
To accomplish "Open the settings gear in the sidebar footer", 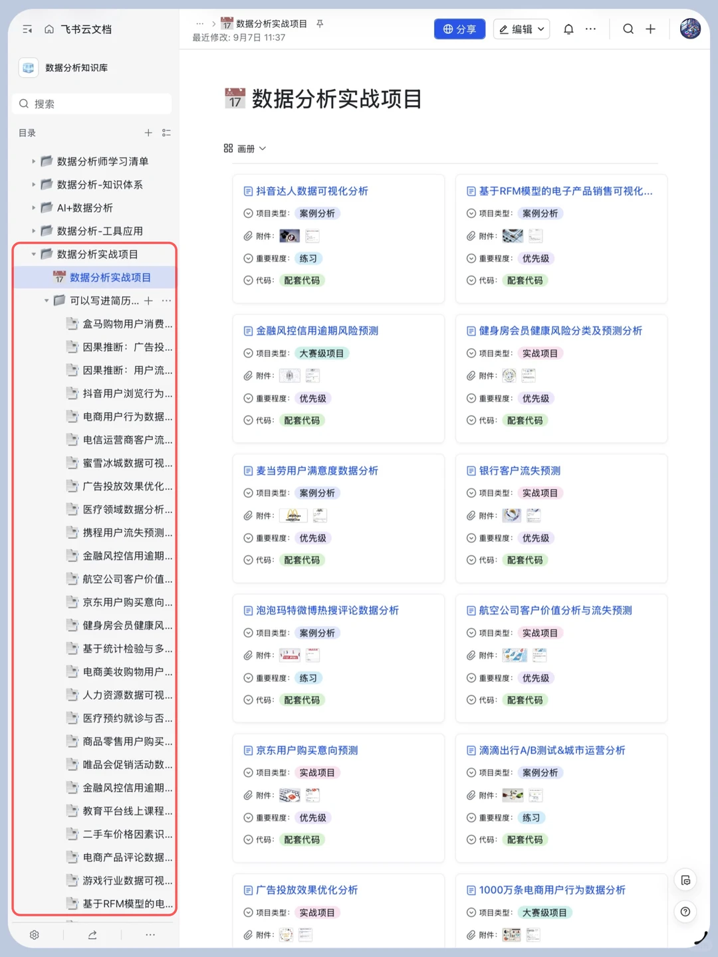I will (35, 934).
